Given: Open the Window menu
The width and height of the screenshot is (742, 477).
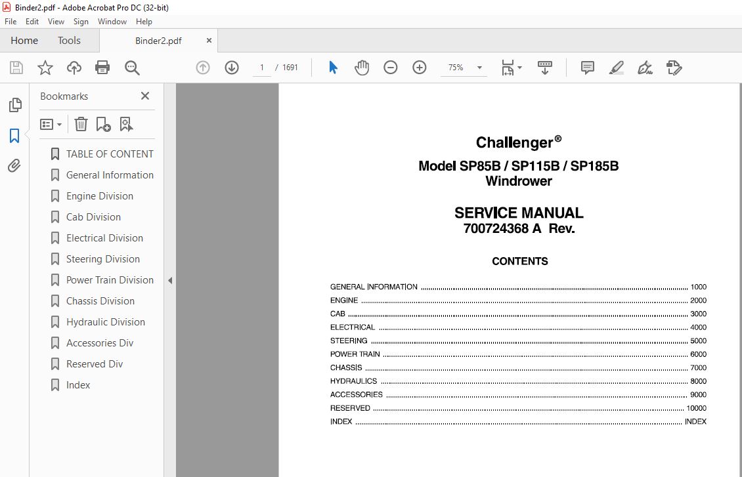Looking at the screenshot, I should 112,21.
